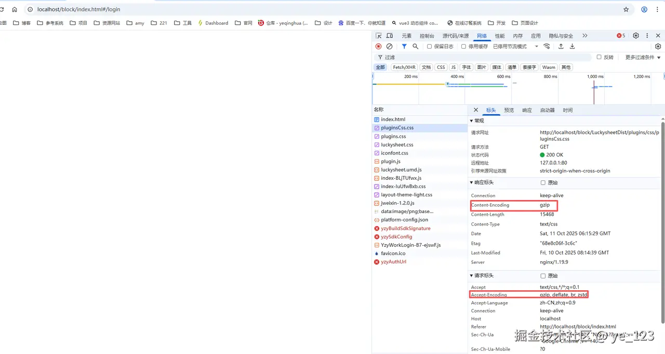Open network conditions wifi icon
The width and height of the screenshot is (665, 354).
click(x=547, y=47)
